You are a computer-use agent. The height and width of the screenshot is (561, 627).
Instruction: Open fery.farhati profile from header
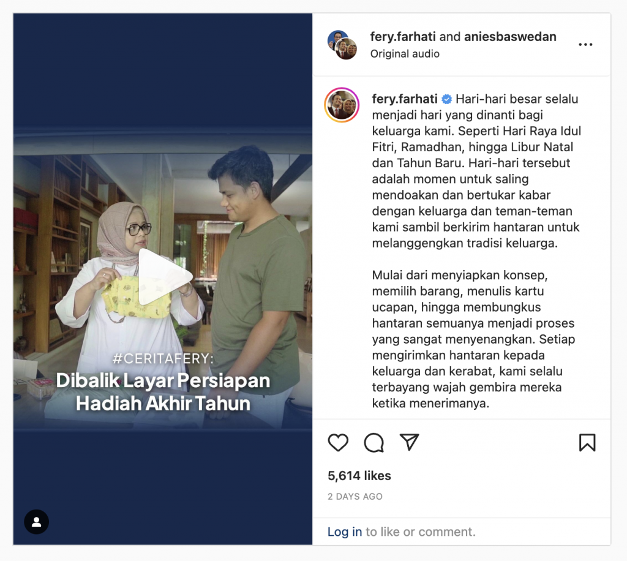[403, 37]
